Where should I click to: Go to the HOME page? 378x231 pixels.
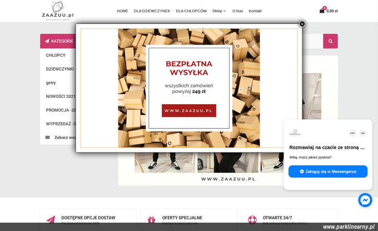(122, 11)
